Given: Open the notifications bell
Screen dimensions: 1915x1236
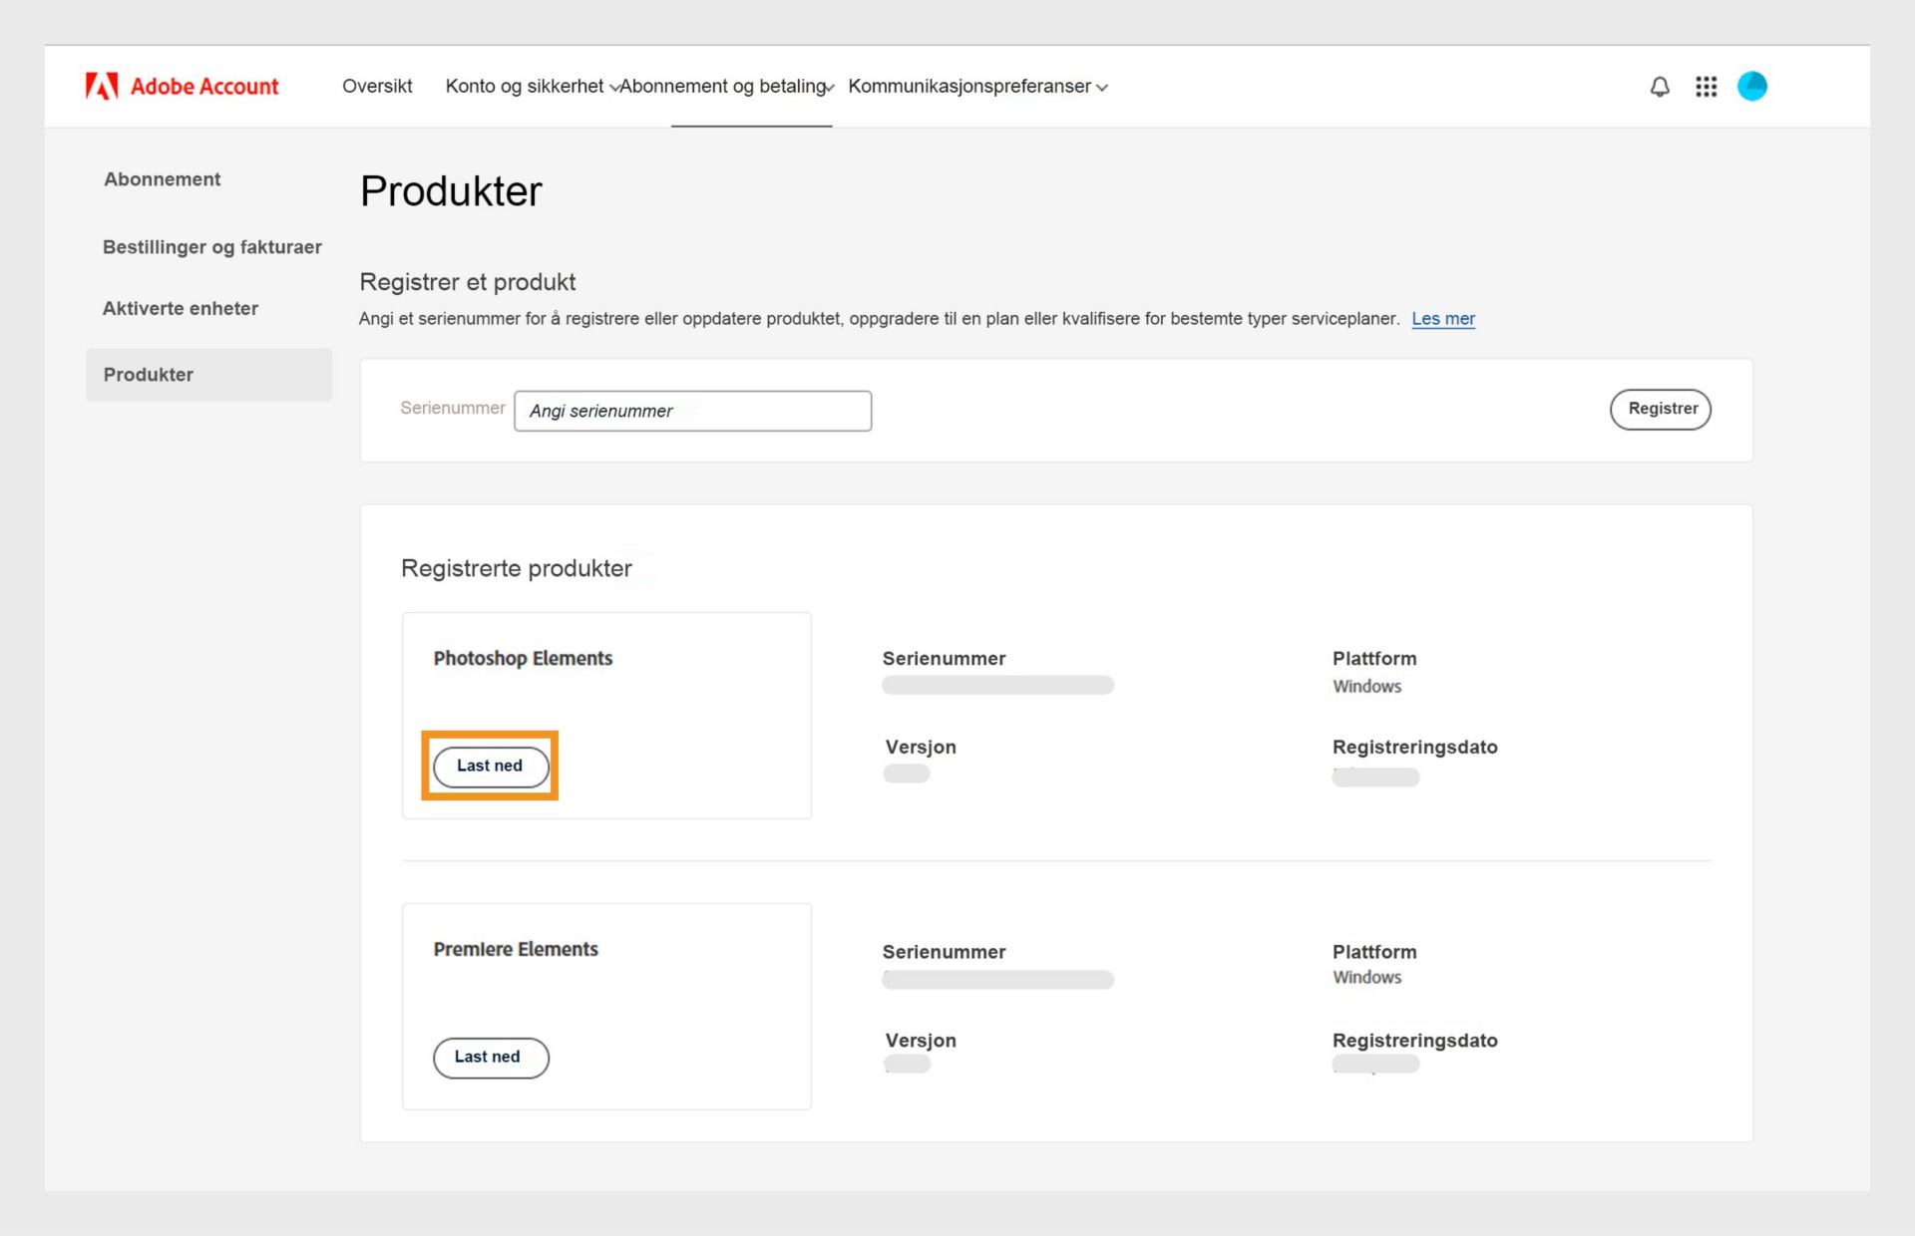Looking at the screenshot, I should tap(1659, 87).
